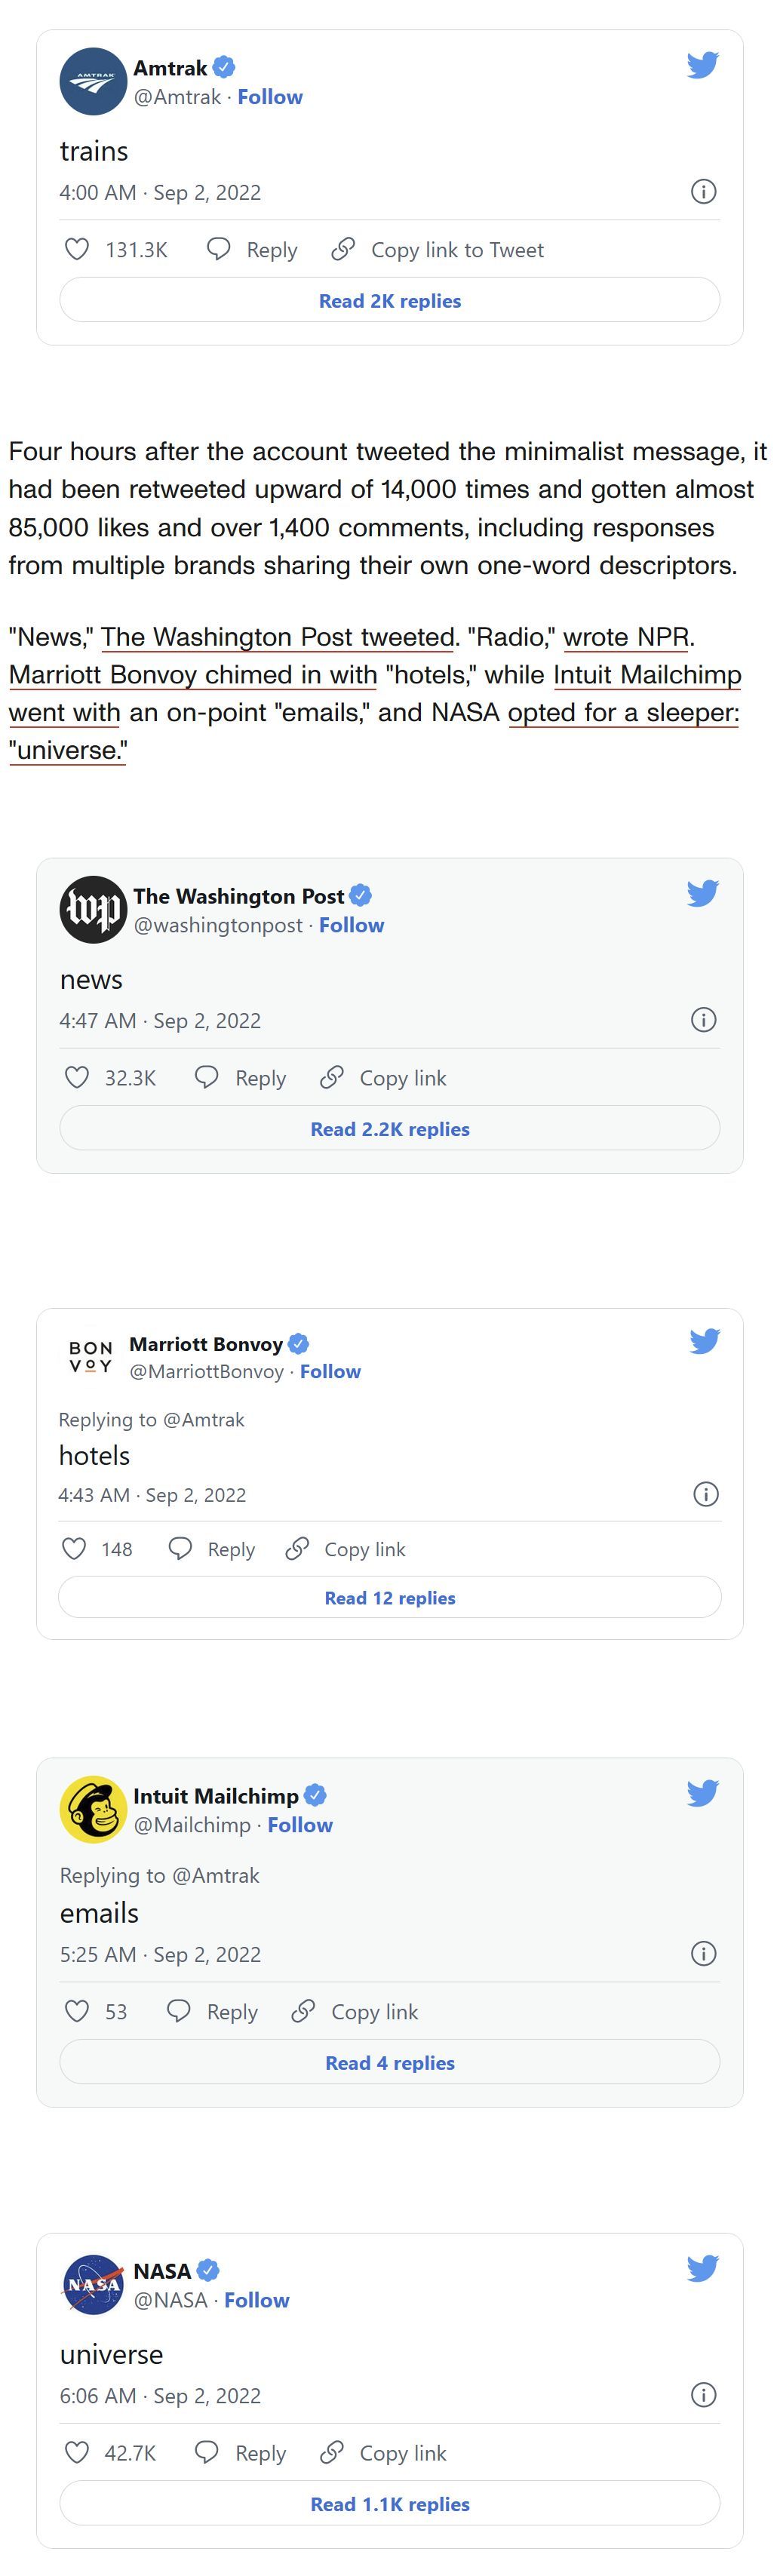
Task: Follow The Washington Post account
Action: [351, 925]
